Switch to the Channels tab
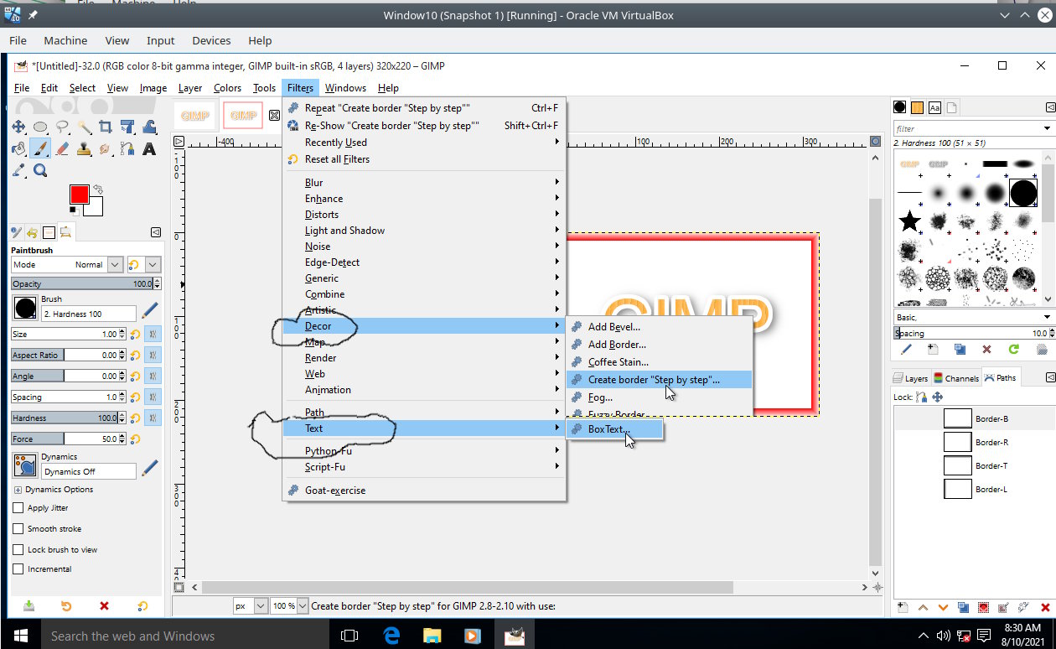The width and height of the screenshot is (1056, 649). point(956,378)
